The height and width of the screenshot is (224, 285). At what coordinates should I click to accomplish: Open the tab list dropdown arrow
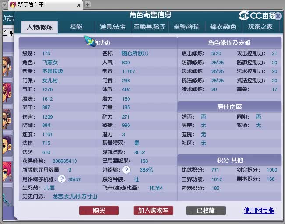pos(4,5)
